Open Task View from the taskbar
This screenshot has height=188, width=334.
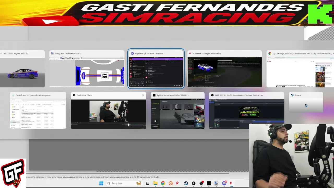click(147, 183)
